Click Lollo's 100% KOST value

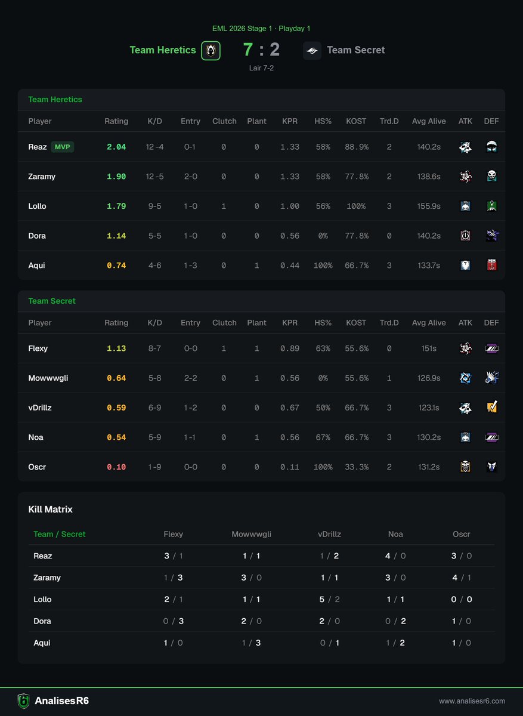(356, 206)
